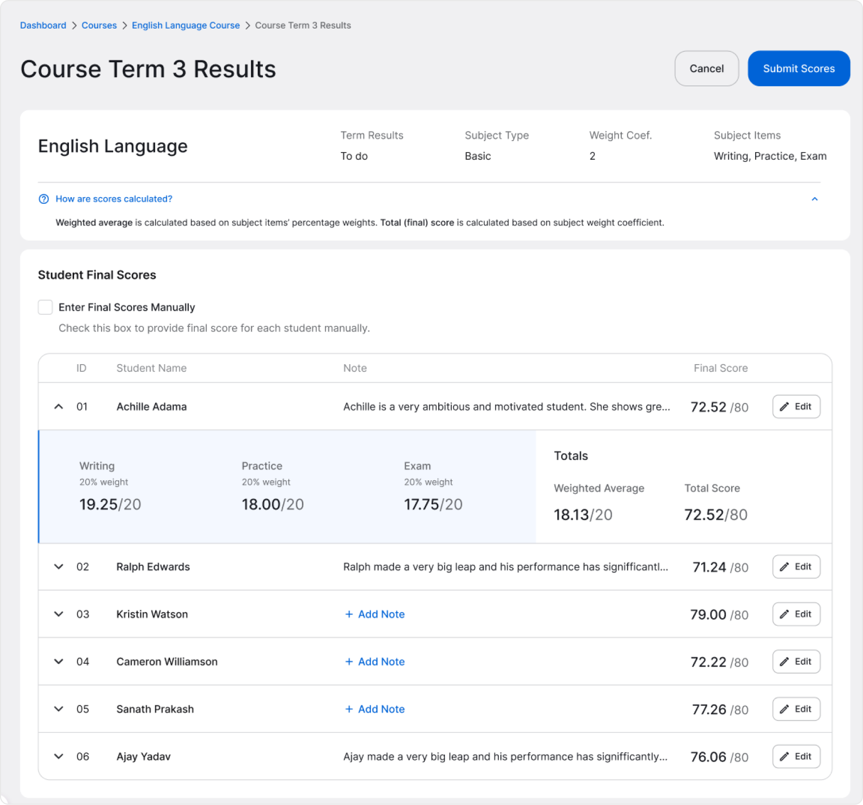Enable Enter Final Scores Manually
This screenshot has width=863, height=805.
pos(45,307)
